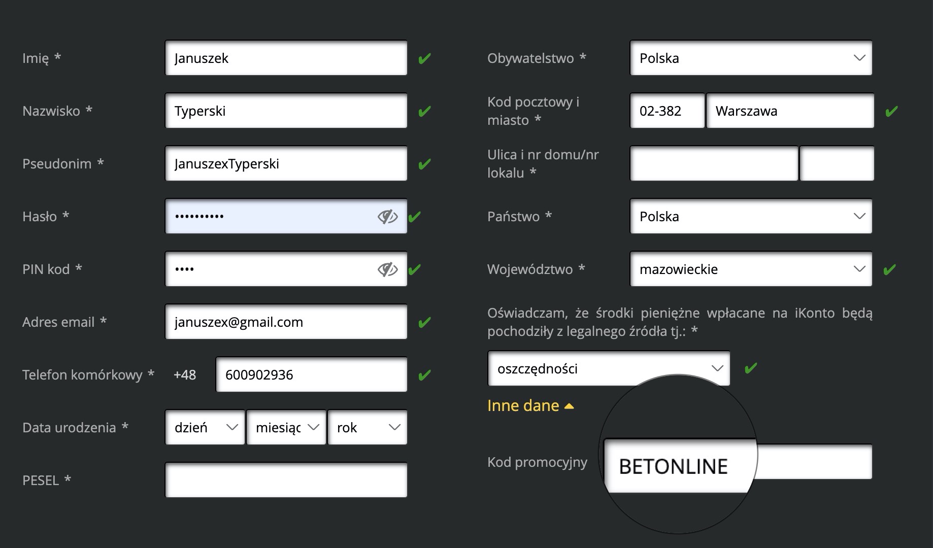Toggle password visibility in Hasło field

pyautogui.click(x=387, y=217)
